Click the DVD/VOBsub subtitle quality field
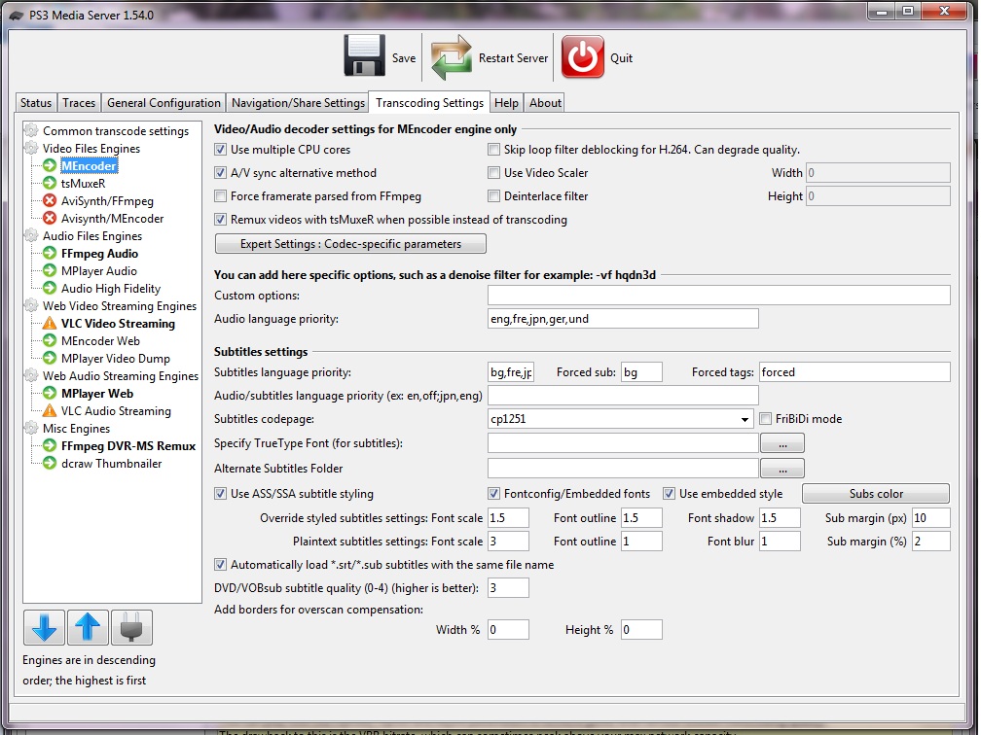Image resolution: width=981 pixels, height=735 pixels. click(x=508, y=587)
